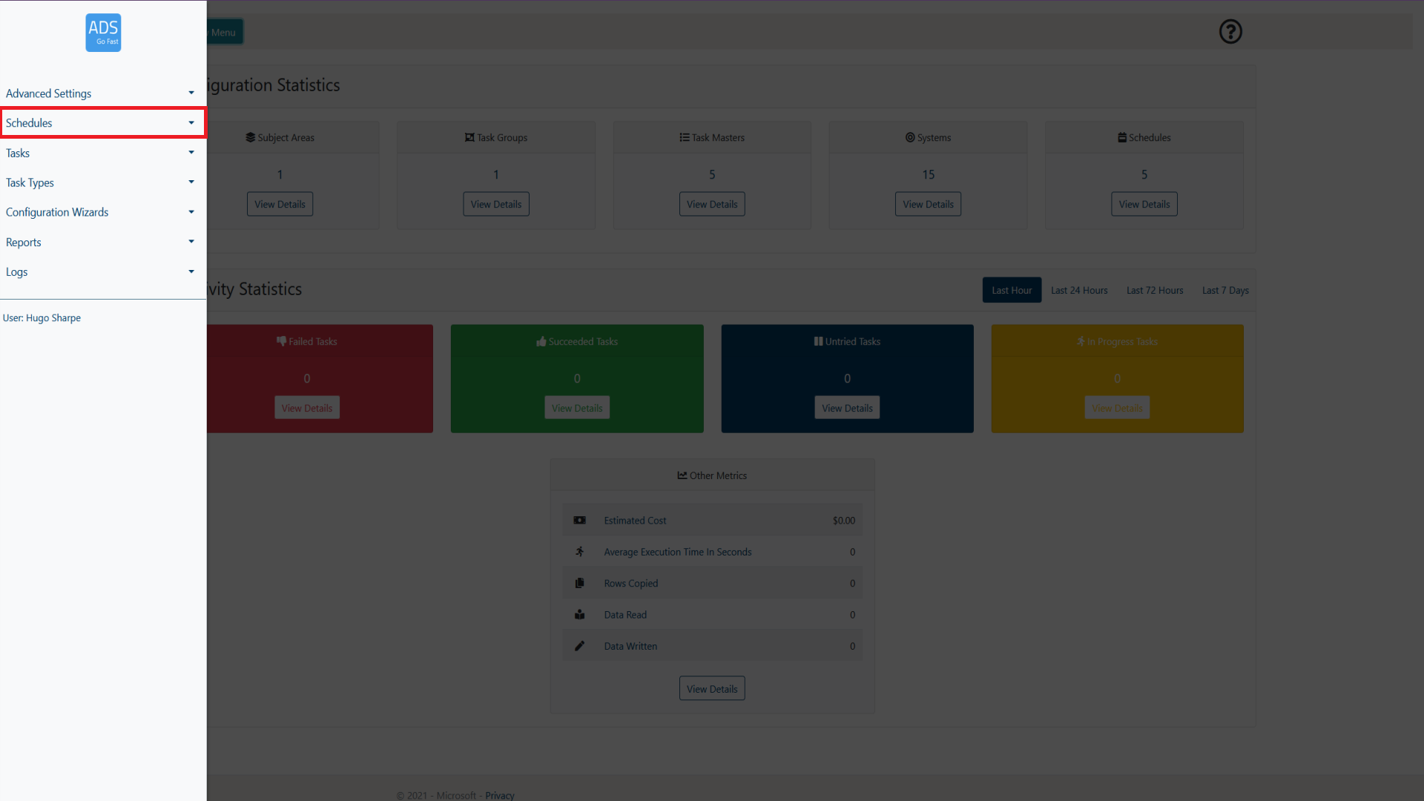The image size is (1424, 801).
Task: Click the Data Written pencil icon
Action: (579, 646)
